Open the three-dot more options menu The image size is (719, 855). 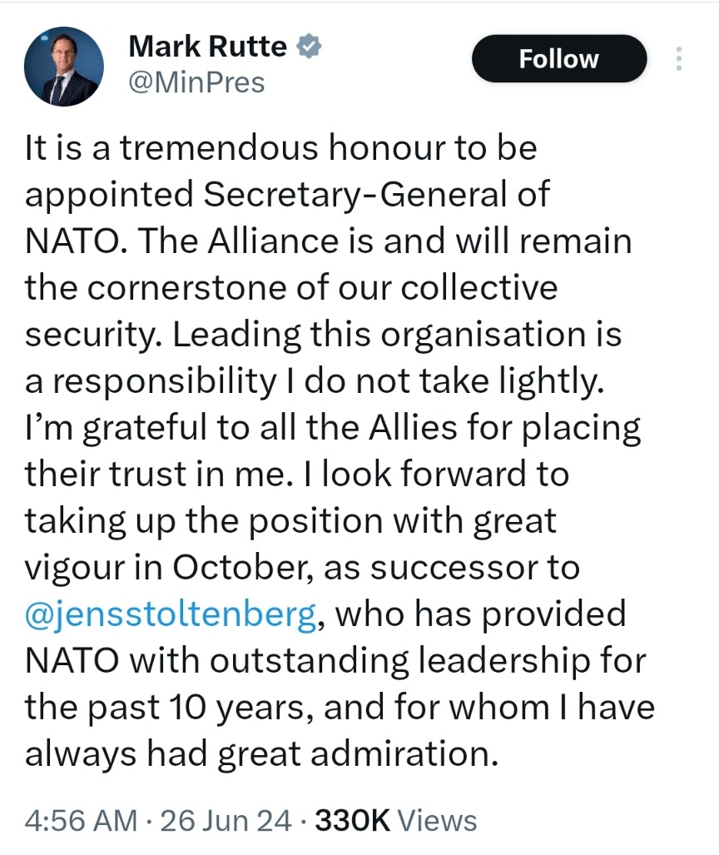click(679, 59)
